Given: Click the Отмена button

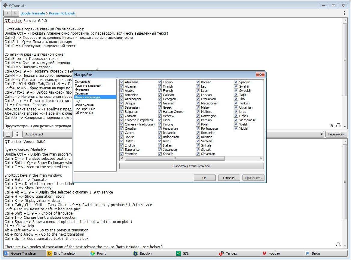Looking at the screenshot, I should (x=229, y=178).
